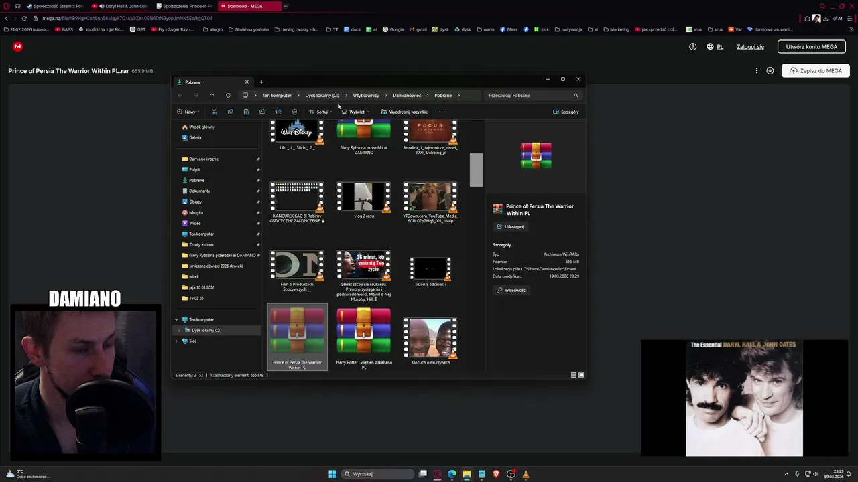The height and width of the screenshot is (482, 858).
Task: Click the Udostępnij button in details pane
Action: pyautogui.click(x=510, y=226)
